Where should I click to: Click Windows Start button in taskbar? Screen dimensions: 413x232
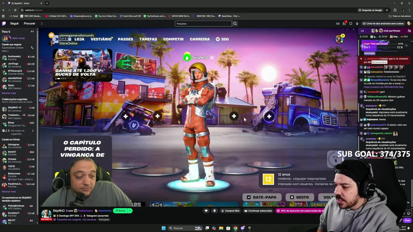click(x=164, y=228)
